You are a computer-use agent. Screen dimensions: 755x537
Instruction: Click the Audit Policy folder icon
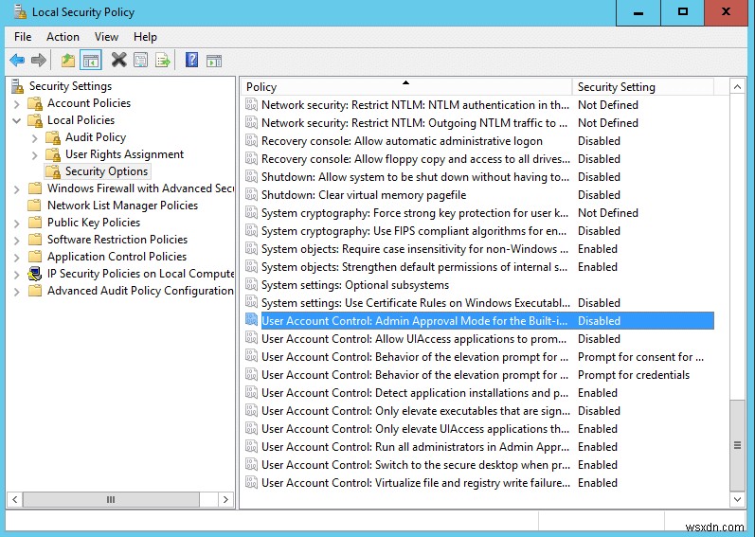53,137
